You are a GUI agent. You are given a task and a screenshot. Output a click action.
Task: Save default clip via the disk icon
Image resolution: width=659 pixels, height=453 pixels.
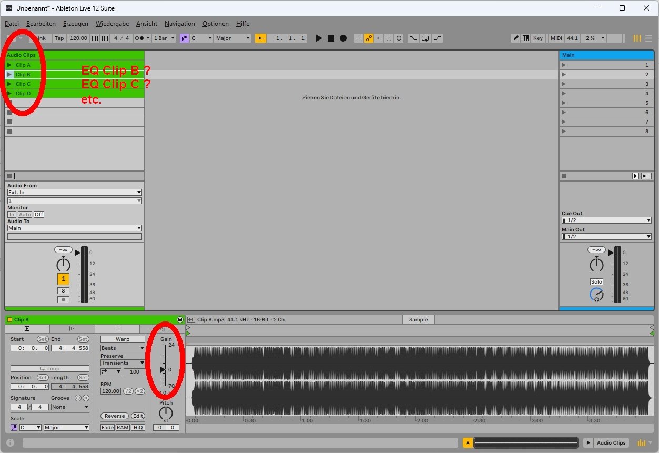pyautogui.click(x=180, y=319)
